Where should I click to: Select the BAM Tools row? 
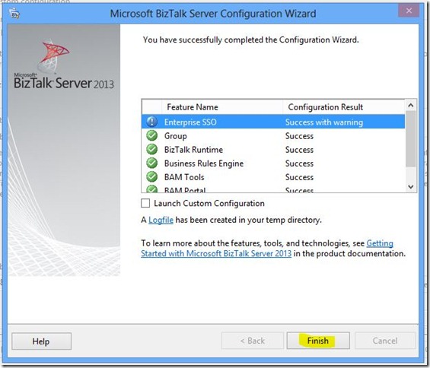tap(273, 176)
